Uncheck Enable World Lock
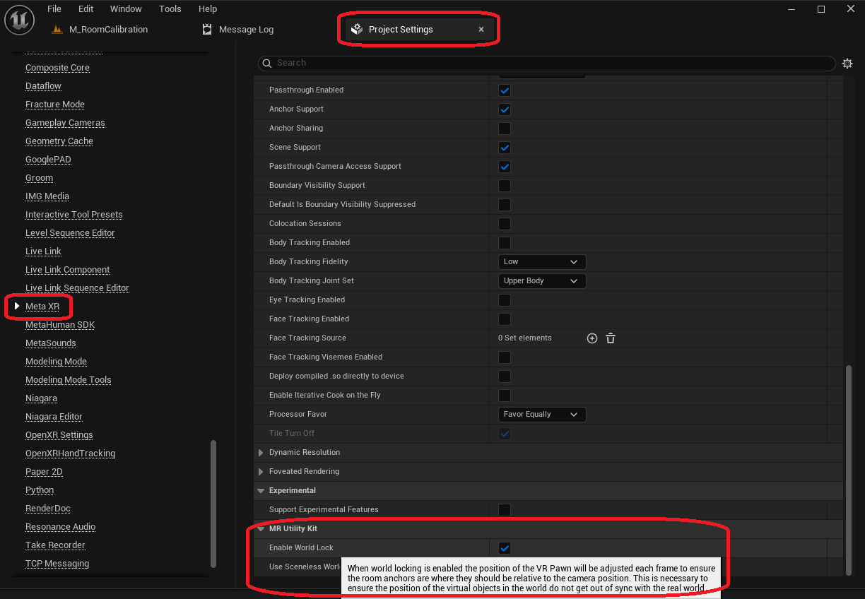The height and width of the screenshot is (599, 865). (x=505, y=548)
